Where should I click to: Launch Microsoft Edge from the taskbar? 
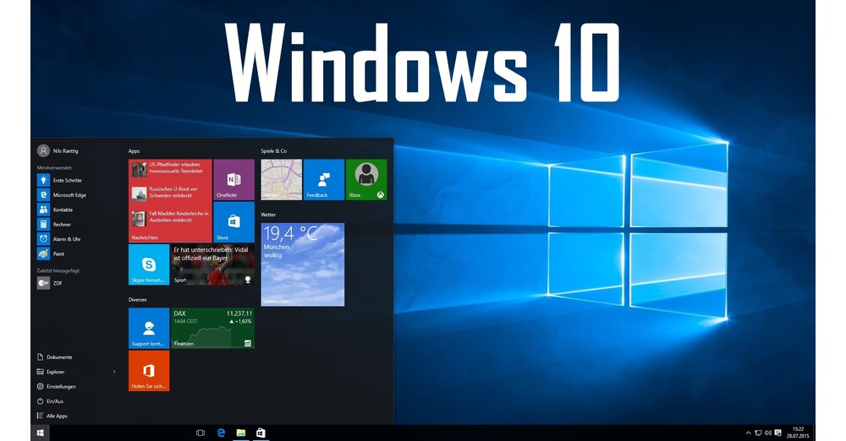221,433
